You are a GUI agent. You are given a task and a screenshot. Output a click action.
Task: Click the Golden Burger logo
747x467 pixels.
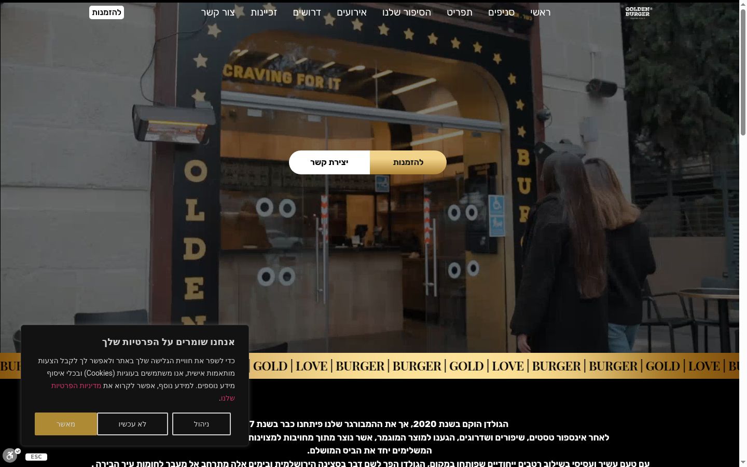tap(639, 12)
